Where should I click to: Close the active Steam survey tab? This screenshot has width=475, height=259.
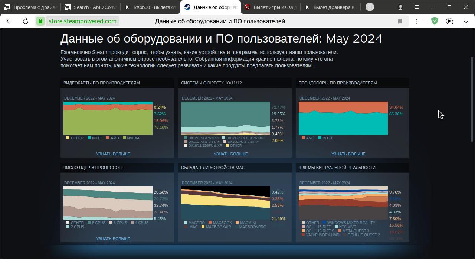(x=234, y=7)
